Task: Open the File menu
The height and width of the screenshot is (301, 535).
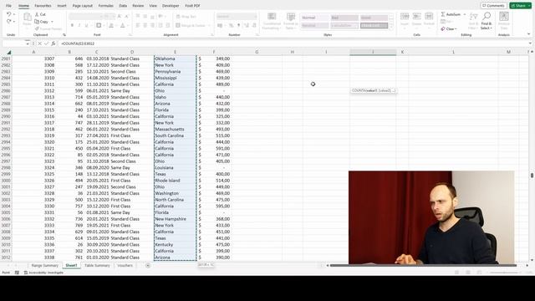Action: [9, 6]
